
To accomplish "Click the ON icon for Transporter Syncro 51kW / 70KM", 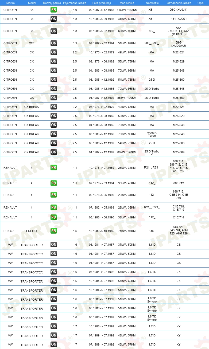I will [54, 317].
